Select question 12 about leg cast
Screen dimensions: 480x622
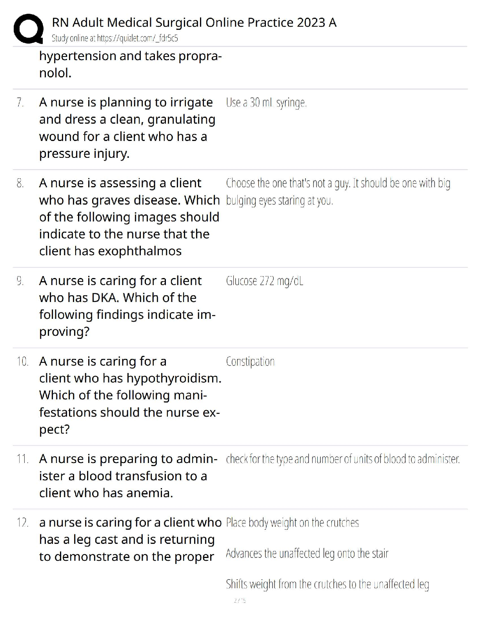pyautogui.click(x=130, y=540)
